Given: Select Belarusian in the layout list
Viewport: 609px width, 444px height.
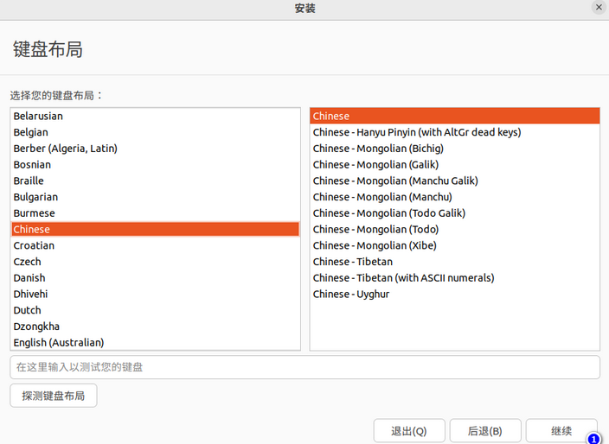Looking at the screenshot, I should pos(38,116).
